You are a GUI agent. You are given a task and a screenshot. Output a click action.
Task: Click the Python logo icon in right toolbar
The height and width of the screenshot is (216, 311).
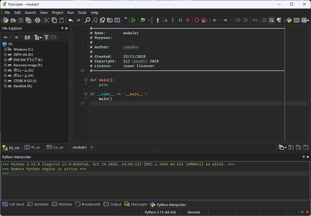(289, 20)
